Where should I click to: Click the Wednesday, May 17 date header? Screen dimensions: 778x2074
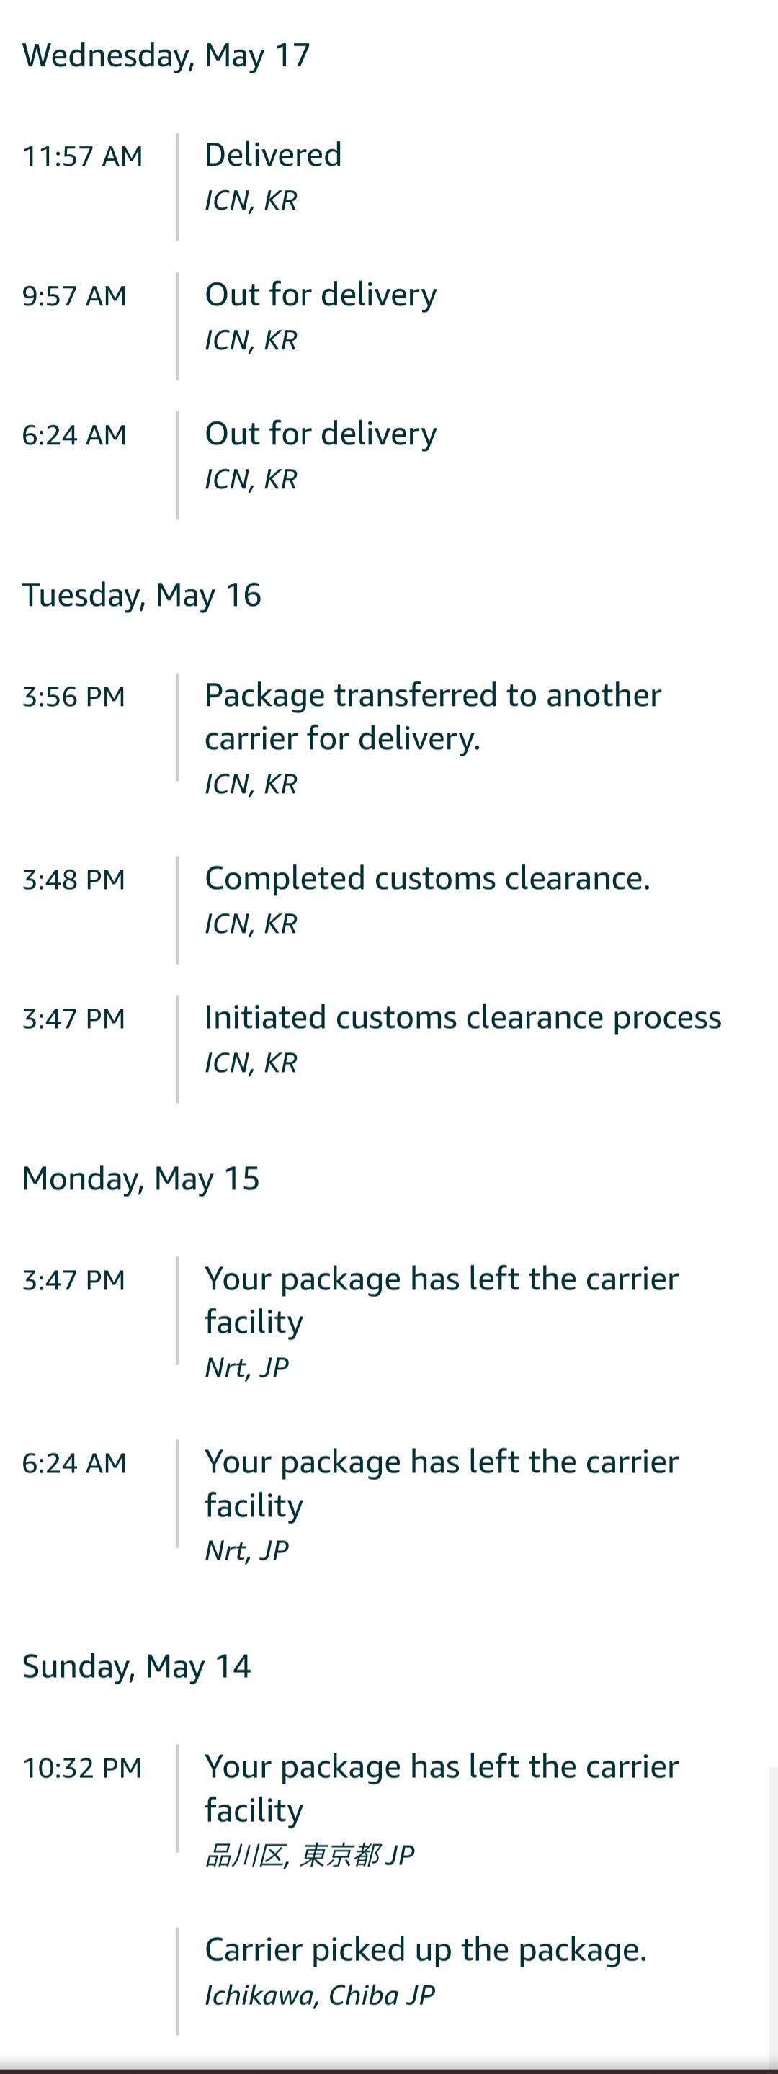click(x=166, y=55)
